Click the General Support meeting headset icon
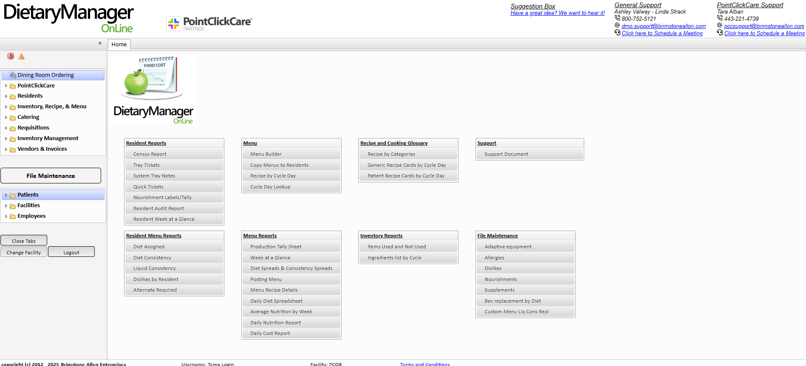The image size is (806, 366). 617,33
